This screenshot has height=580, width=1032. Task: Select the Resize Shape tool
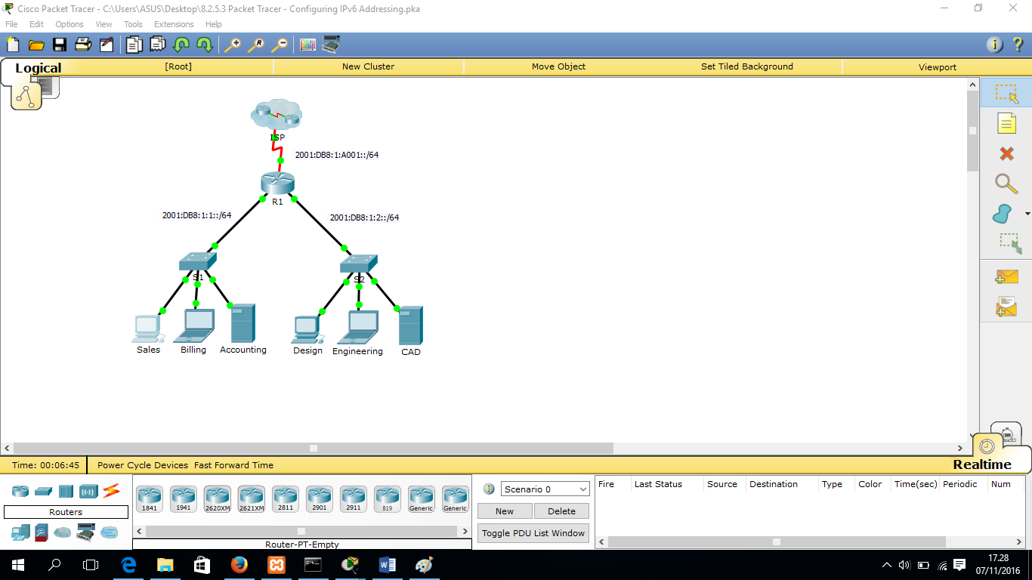tap(1010, 243)
